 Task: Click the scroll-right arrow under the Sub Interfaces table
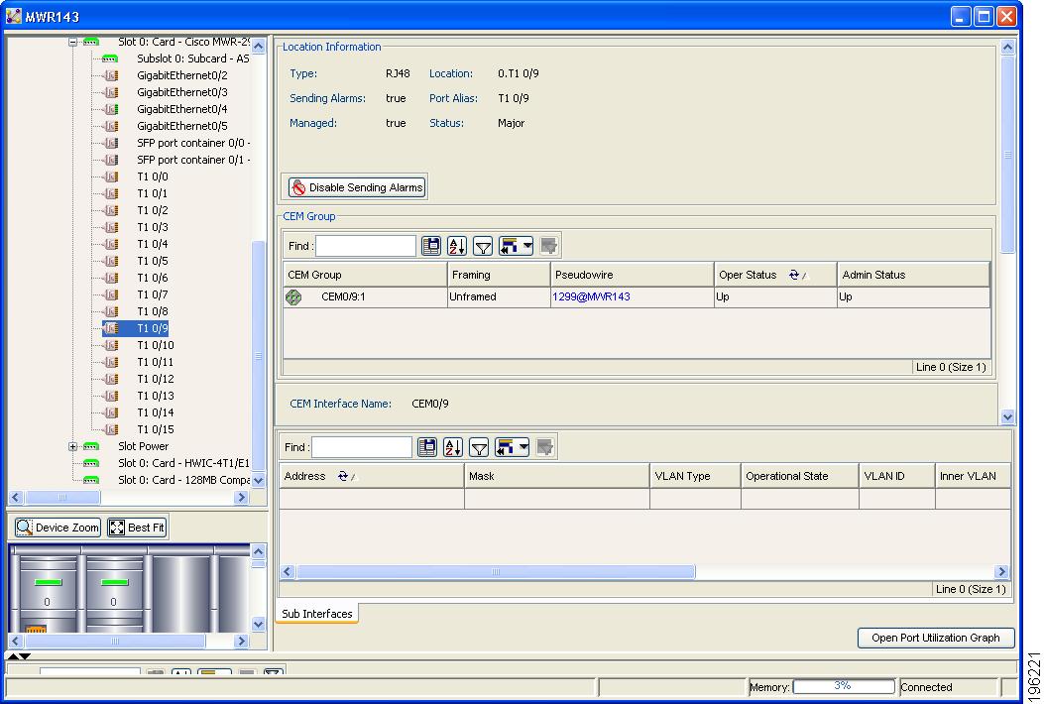click(1001, 571)
